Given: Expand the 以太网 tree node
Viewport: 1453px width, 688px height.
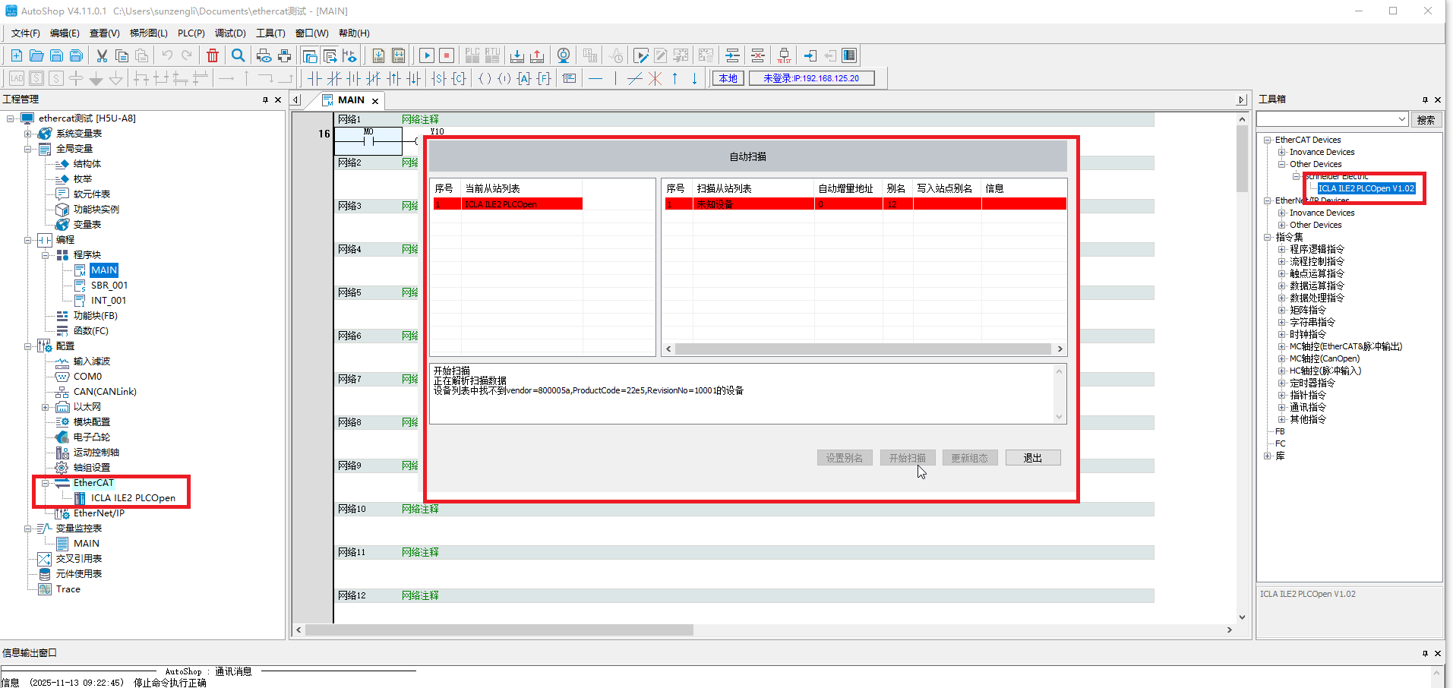Looking at the screenshot, I should (45, 407).
